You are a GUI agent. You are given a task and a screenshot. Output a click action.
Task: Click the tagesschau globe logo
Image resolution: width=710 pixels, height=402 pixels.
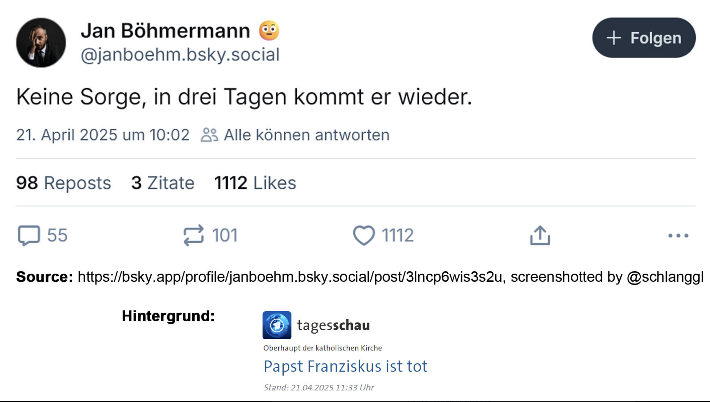(277, 325)
